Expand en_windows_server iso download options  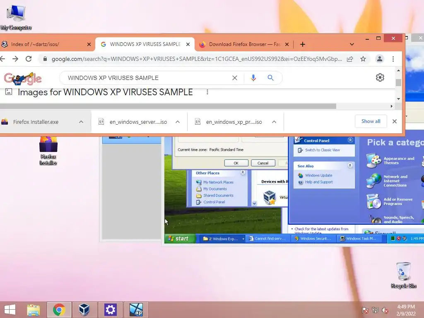pyautogui.click(x=178, y=122)
